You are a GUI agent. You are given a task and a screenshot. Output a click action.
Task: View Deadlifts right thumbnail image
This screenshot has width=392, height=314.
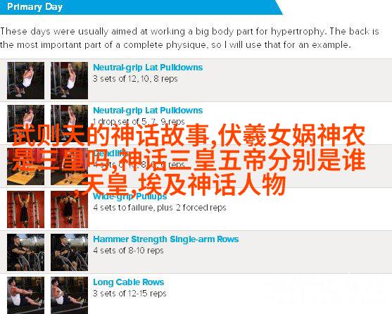pos(69,166)
